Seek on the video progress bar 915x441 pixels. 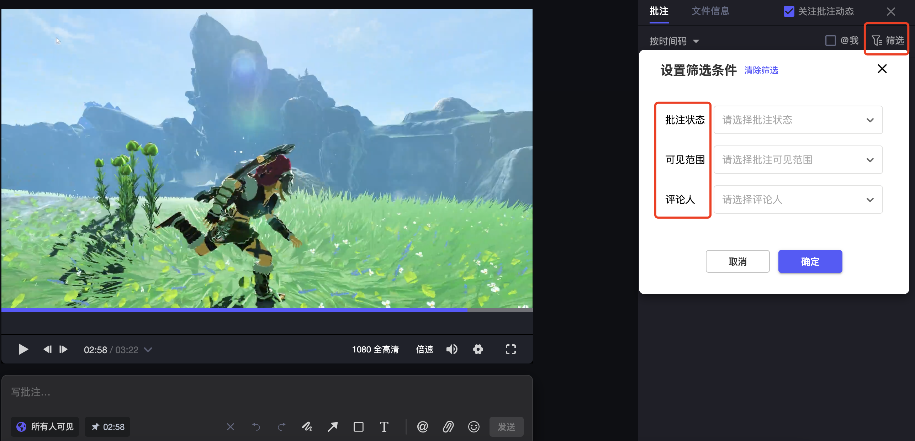pos(267,310)
